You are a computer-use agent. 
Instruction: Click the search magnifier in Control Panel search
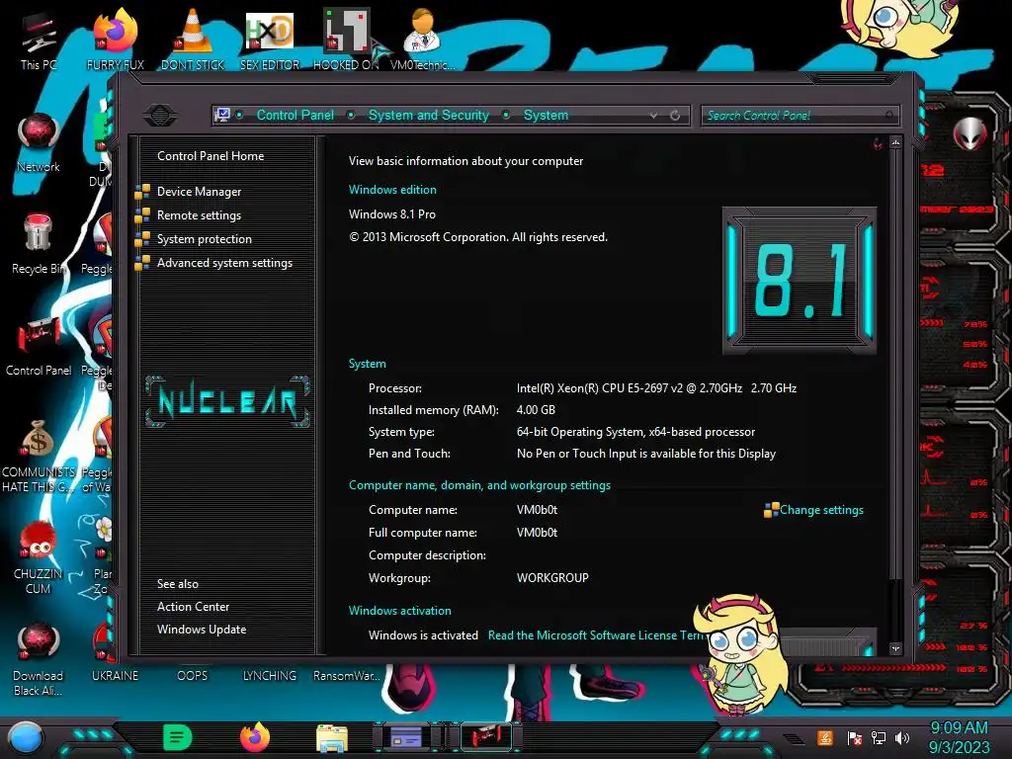point(889,116)
